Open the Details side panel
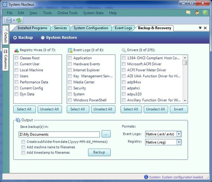Screen dimensions: 212x182 (6, 36)
